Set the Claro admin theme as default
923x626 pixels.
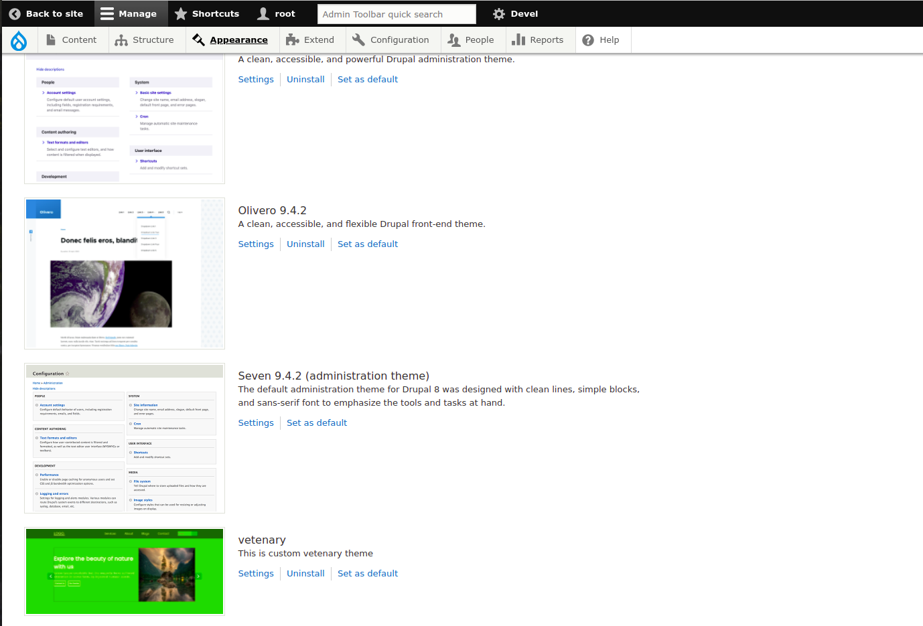coord(368,79)
